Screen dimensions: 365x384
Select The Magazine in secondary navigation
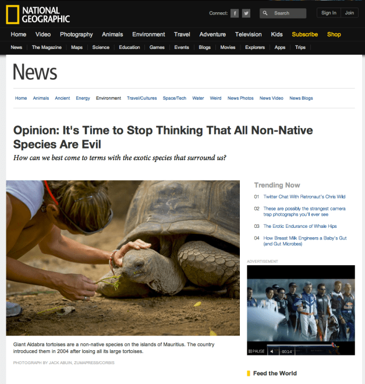pos(47,47)
